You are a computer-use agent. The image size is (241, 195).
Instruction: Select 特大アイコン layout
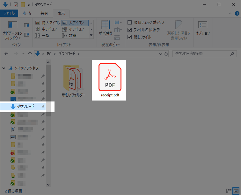pos(48,23)
